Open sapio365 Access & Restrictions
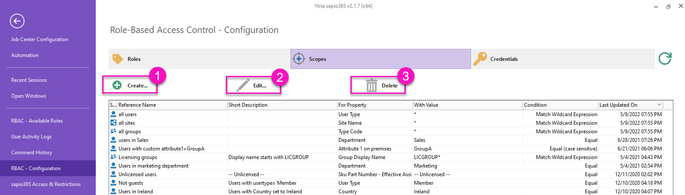 tap(46, 184)
